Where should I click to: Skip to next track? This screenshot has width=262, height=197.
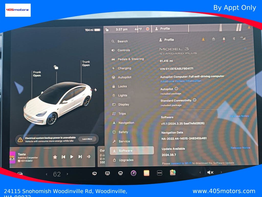pyautogui.click(x=80, y=157)
